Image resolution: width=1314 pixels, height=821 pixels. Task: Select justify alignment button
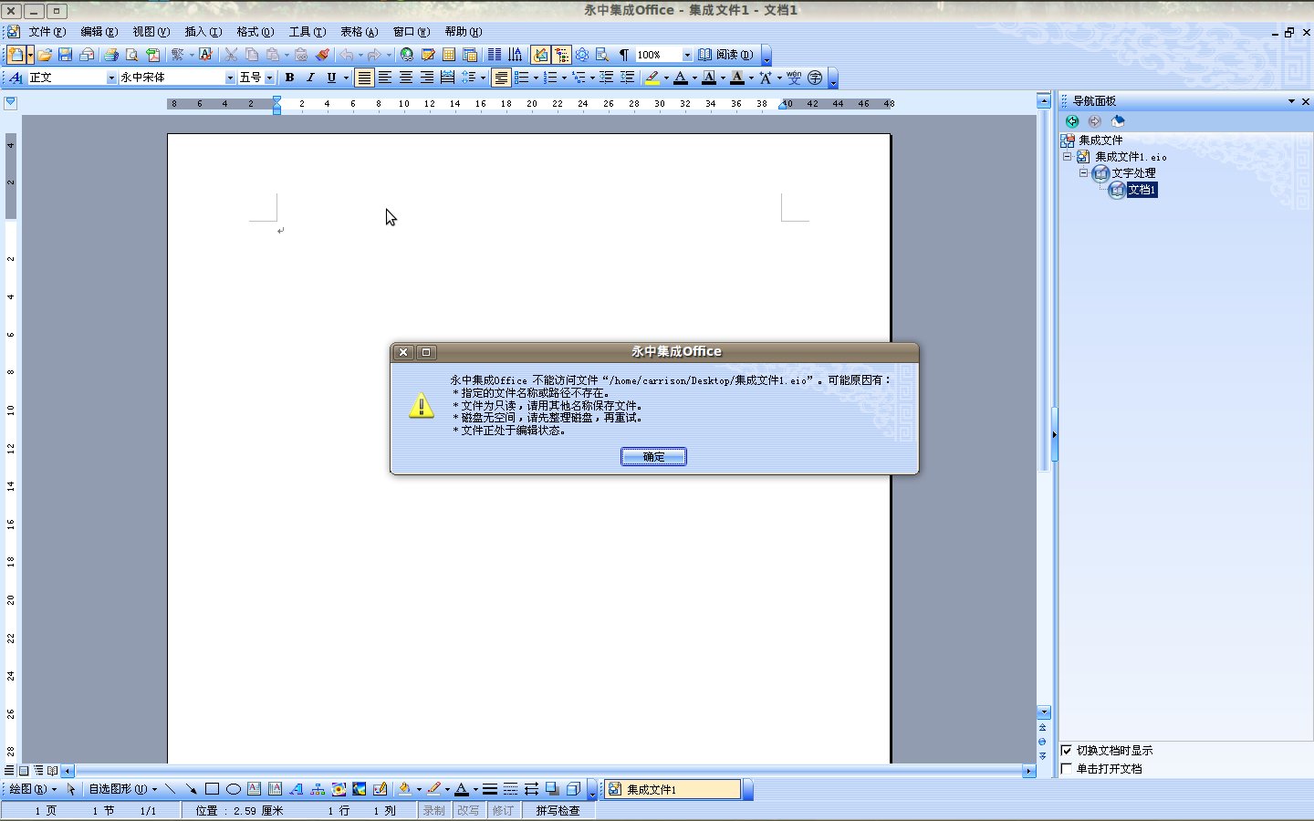pyautogui.click(x=364, y=78)
